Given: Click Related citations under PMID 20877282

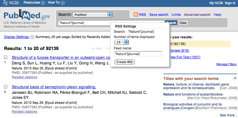Looking at the screenshot, I should tap(24, 112).
